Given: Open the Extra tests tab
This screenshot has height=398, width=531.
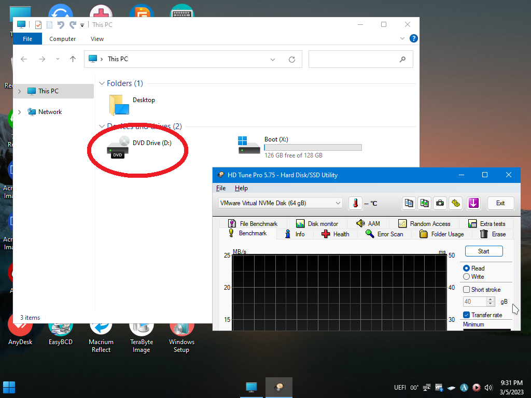Looking at the screenshot, I should pyautogui.click(x=486, y=224).
